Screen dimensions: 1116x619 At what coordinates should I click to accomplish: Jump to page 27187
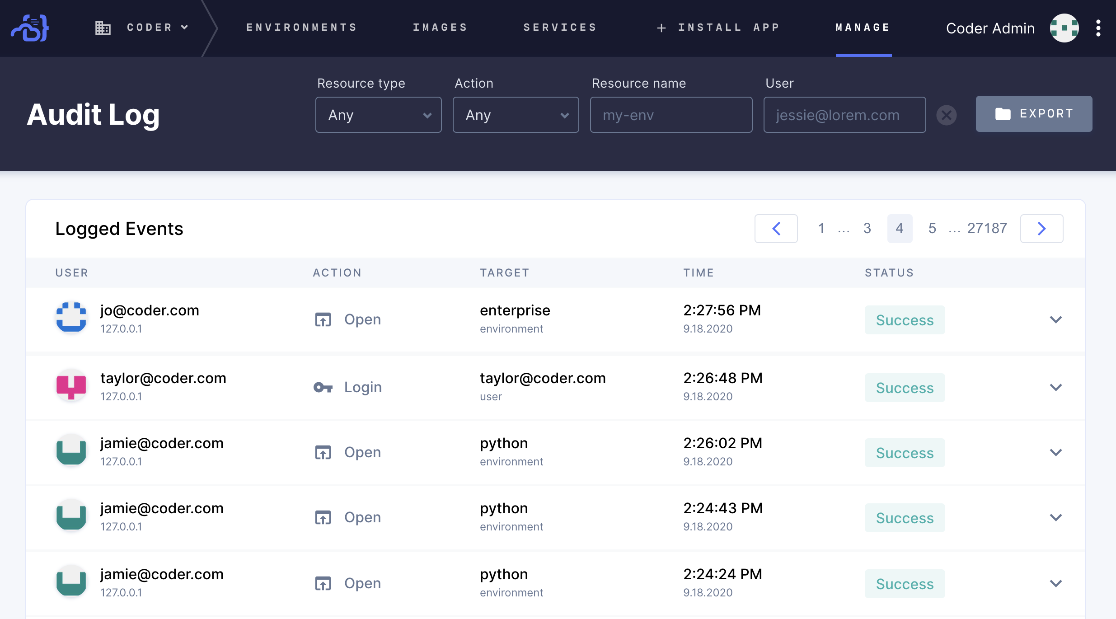987,229
